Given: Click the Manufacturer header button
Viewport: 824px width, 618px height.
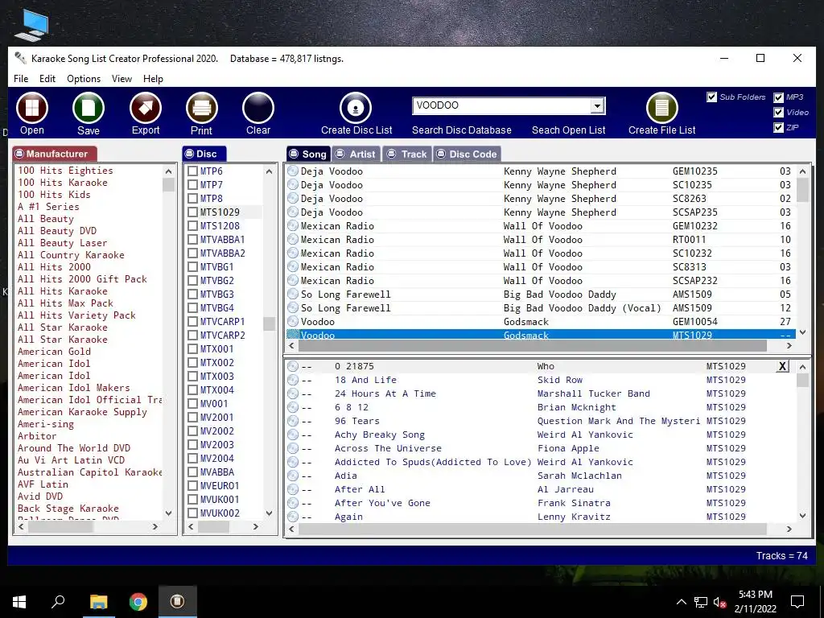Looking at the screenshot, I should 55,154.
